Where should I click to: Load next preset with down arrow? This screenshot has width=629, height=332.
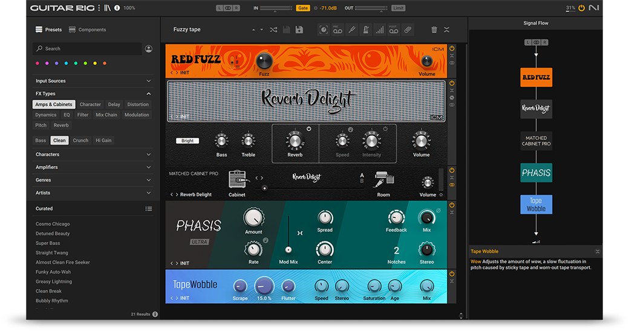click(261, 30)
